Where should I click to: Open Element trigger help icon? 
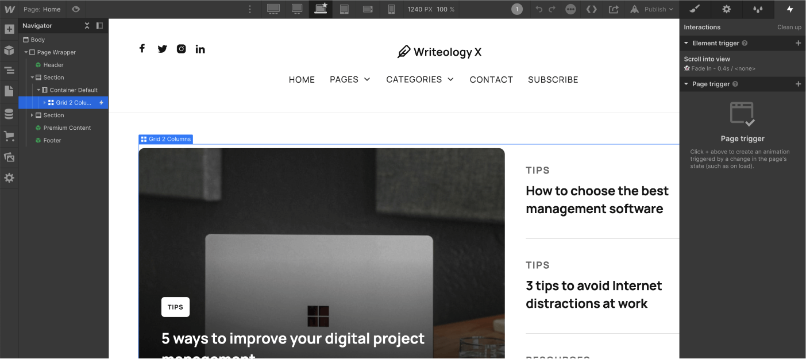[745, 43]
